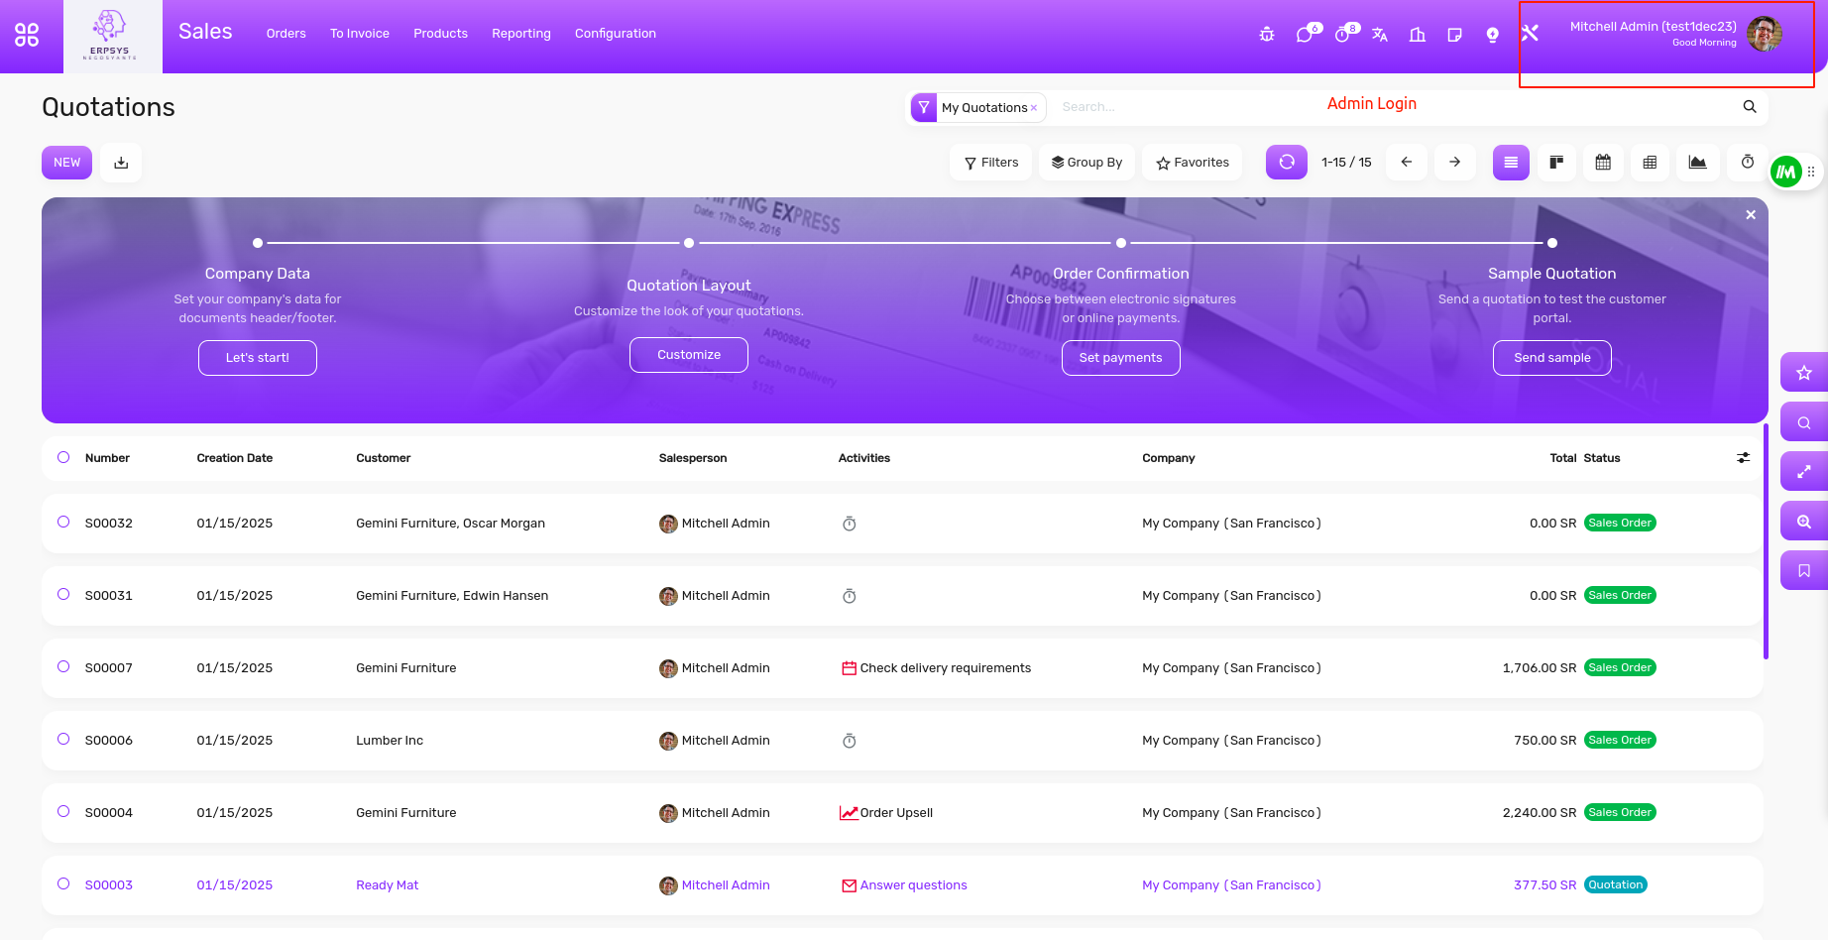
Task: Toggle the select-all checkbox in table header
Action: tap(63, 457)
